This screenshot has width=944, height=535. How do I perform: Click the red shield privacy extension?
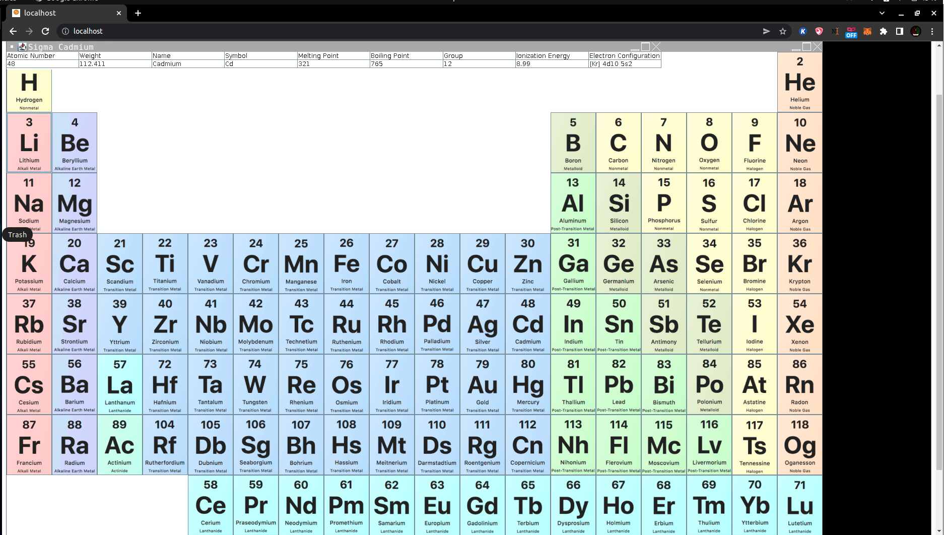click(x=819, y=31)
